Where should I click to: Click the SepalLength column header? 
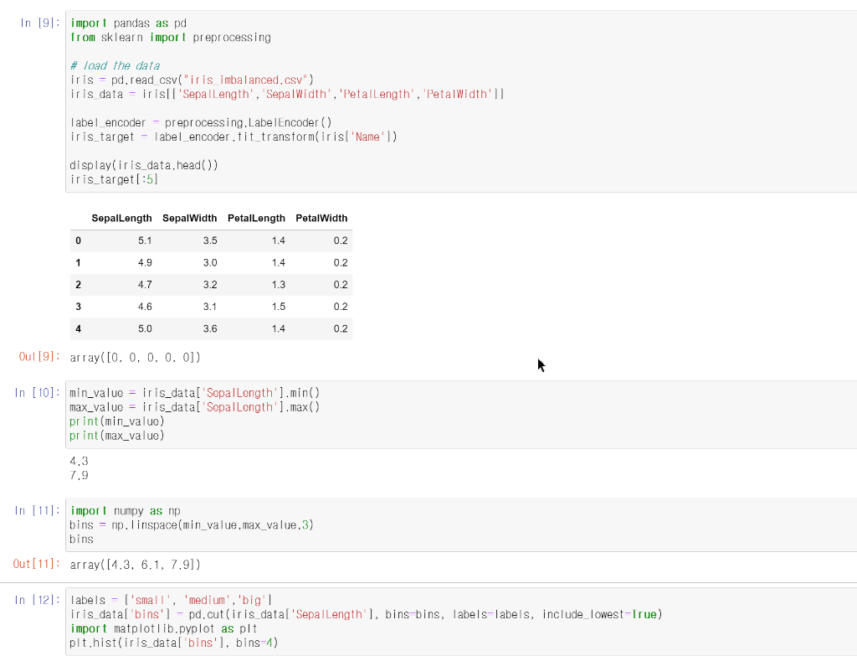click(122, 219)
